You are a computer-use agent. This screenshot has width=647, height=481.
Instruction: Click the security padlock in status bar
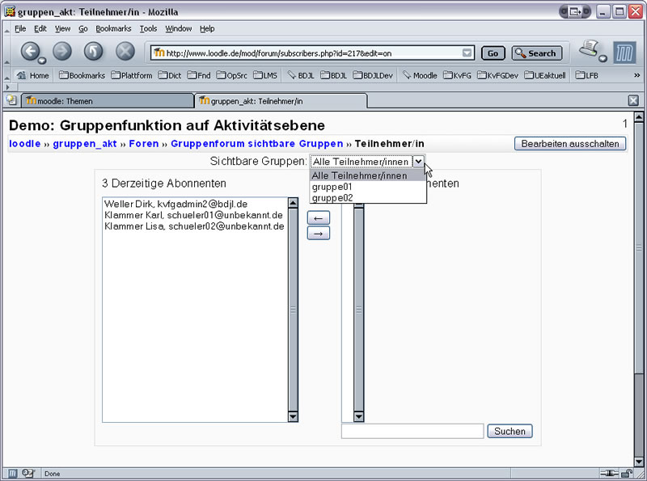coord(626,474)
